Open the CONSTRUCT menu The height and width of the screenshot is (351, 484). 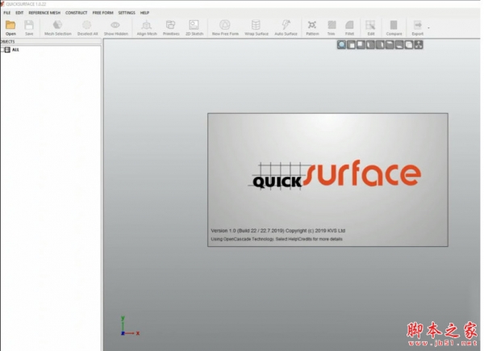(x=77, y=13)
